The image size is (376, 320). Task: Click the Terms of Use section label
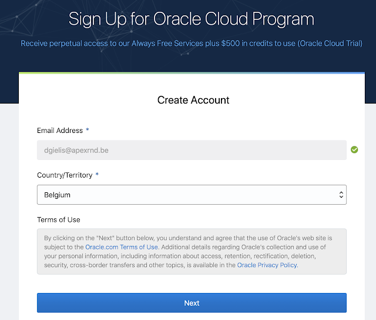coord(58,219)
